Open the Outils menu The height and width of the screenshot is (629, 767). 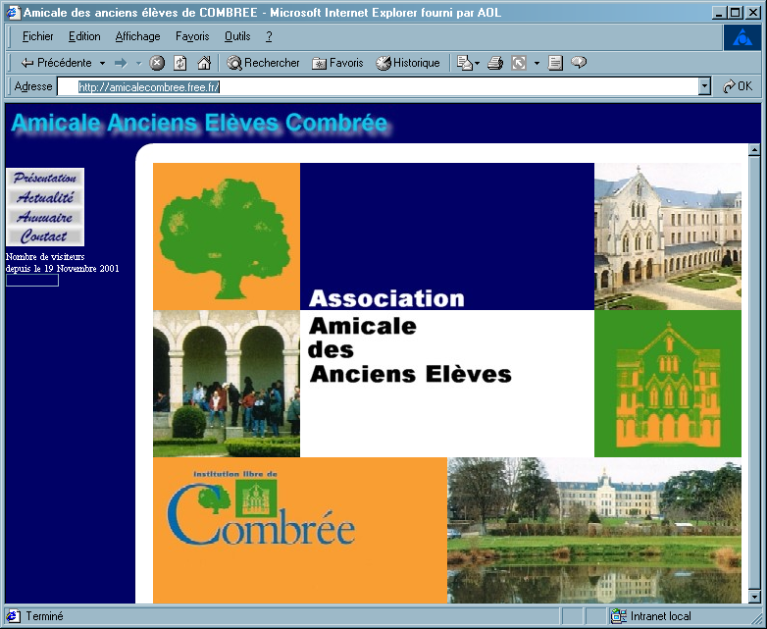pos(237,36)
